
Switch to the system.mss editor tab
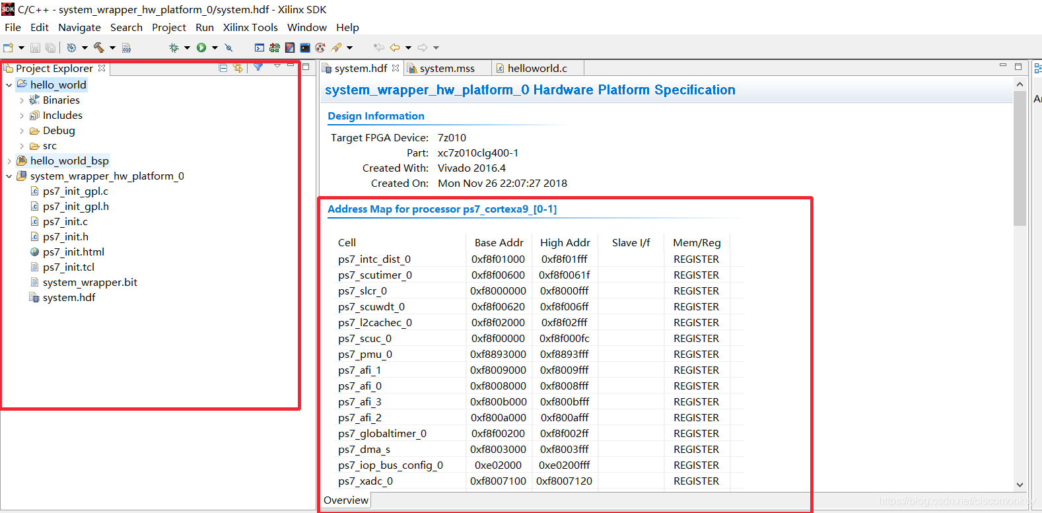[447, 68]
